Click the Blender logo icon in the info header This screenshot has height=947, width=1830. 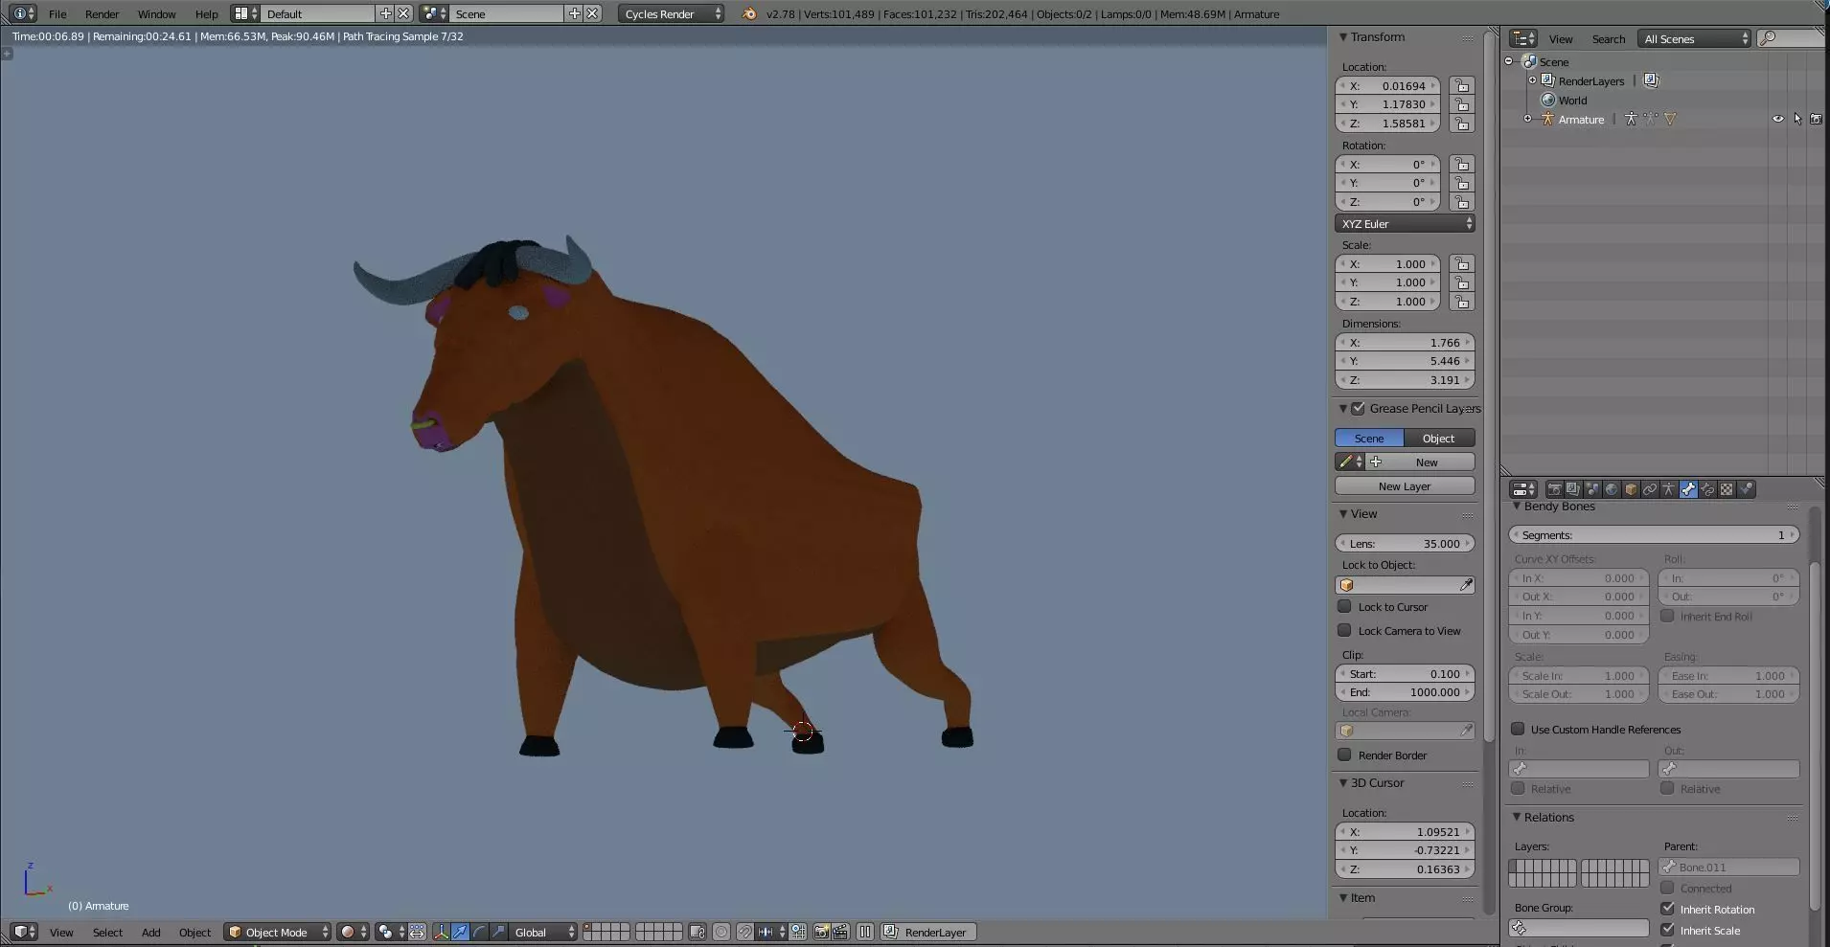[749, 13]
